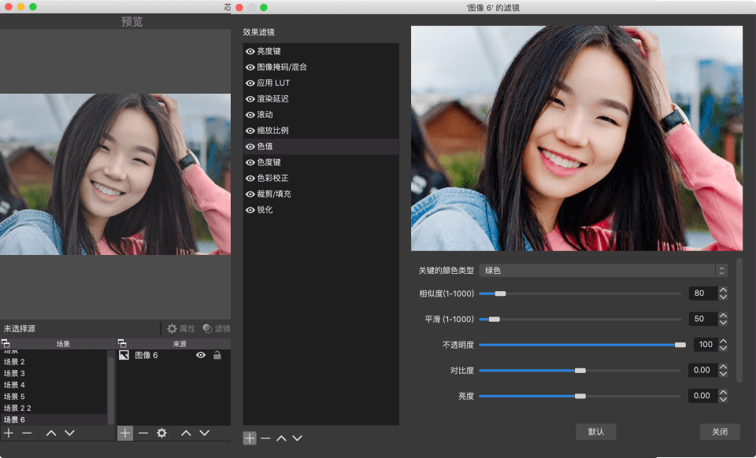Toggle the lock icon on 图像 6 source
The width and height of the screenshot is (756, 458).
[217, 356]
